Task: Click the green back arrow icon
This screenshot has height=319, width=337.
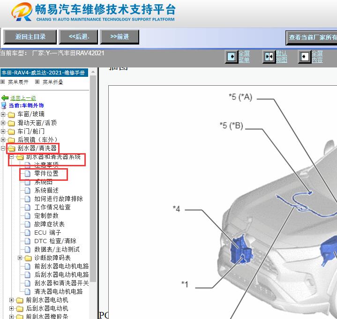Action: (5, 98)
